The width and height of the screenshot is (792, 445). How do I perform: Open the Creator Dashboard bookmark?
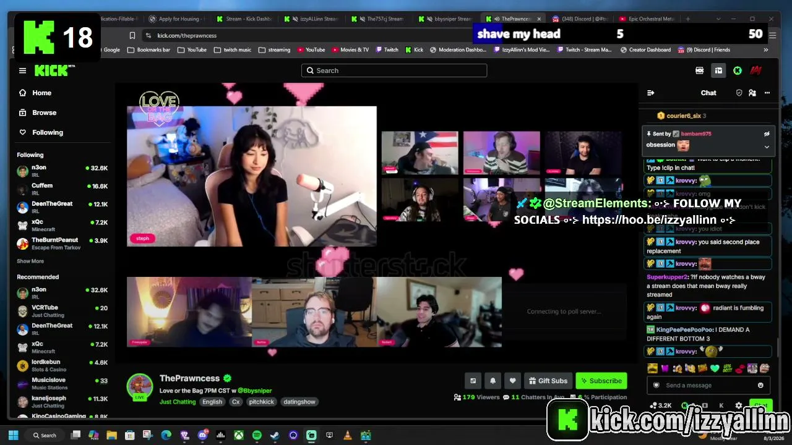[647, 49]
